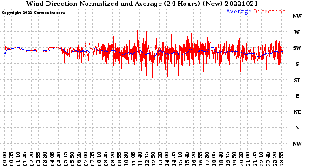Click the 00:35 time axis label
The width and height of the screenshot is (309, 168).
[12, 159]
